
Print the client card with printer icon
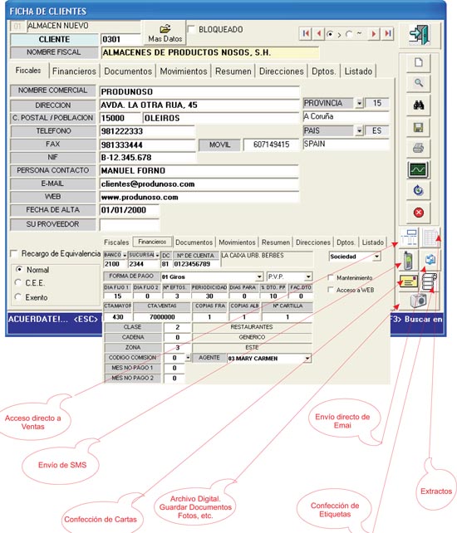coord(418,149)
